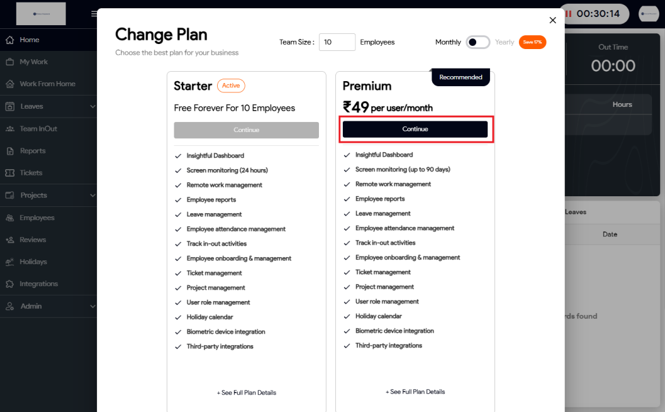Image resolution: width=665 pixels, height=412 pixels.
Task: Click the Team Size input field
Action: [x=337, y=42]
